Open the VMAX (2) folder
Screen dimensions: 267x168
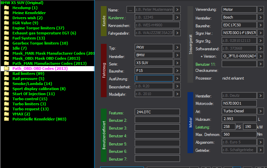pyautogui.click(x=21, y=114)
